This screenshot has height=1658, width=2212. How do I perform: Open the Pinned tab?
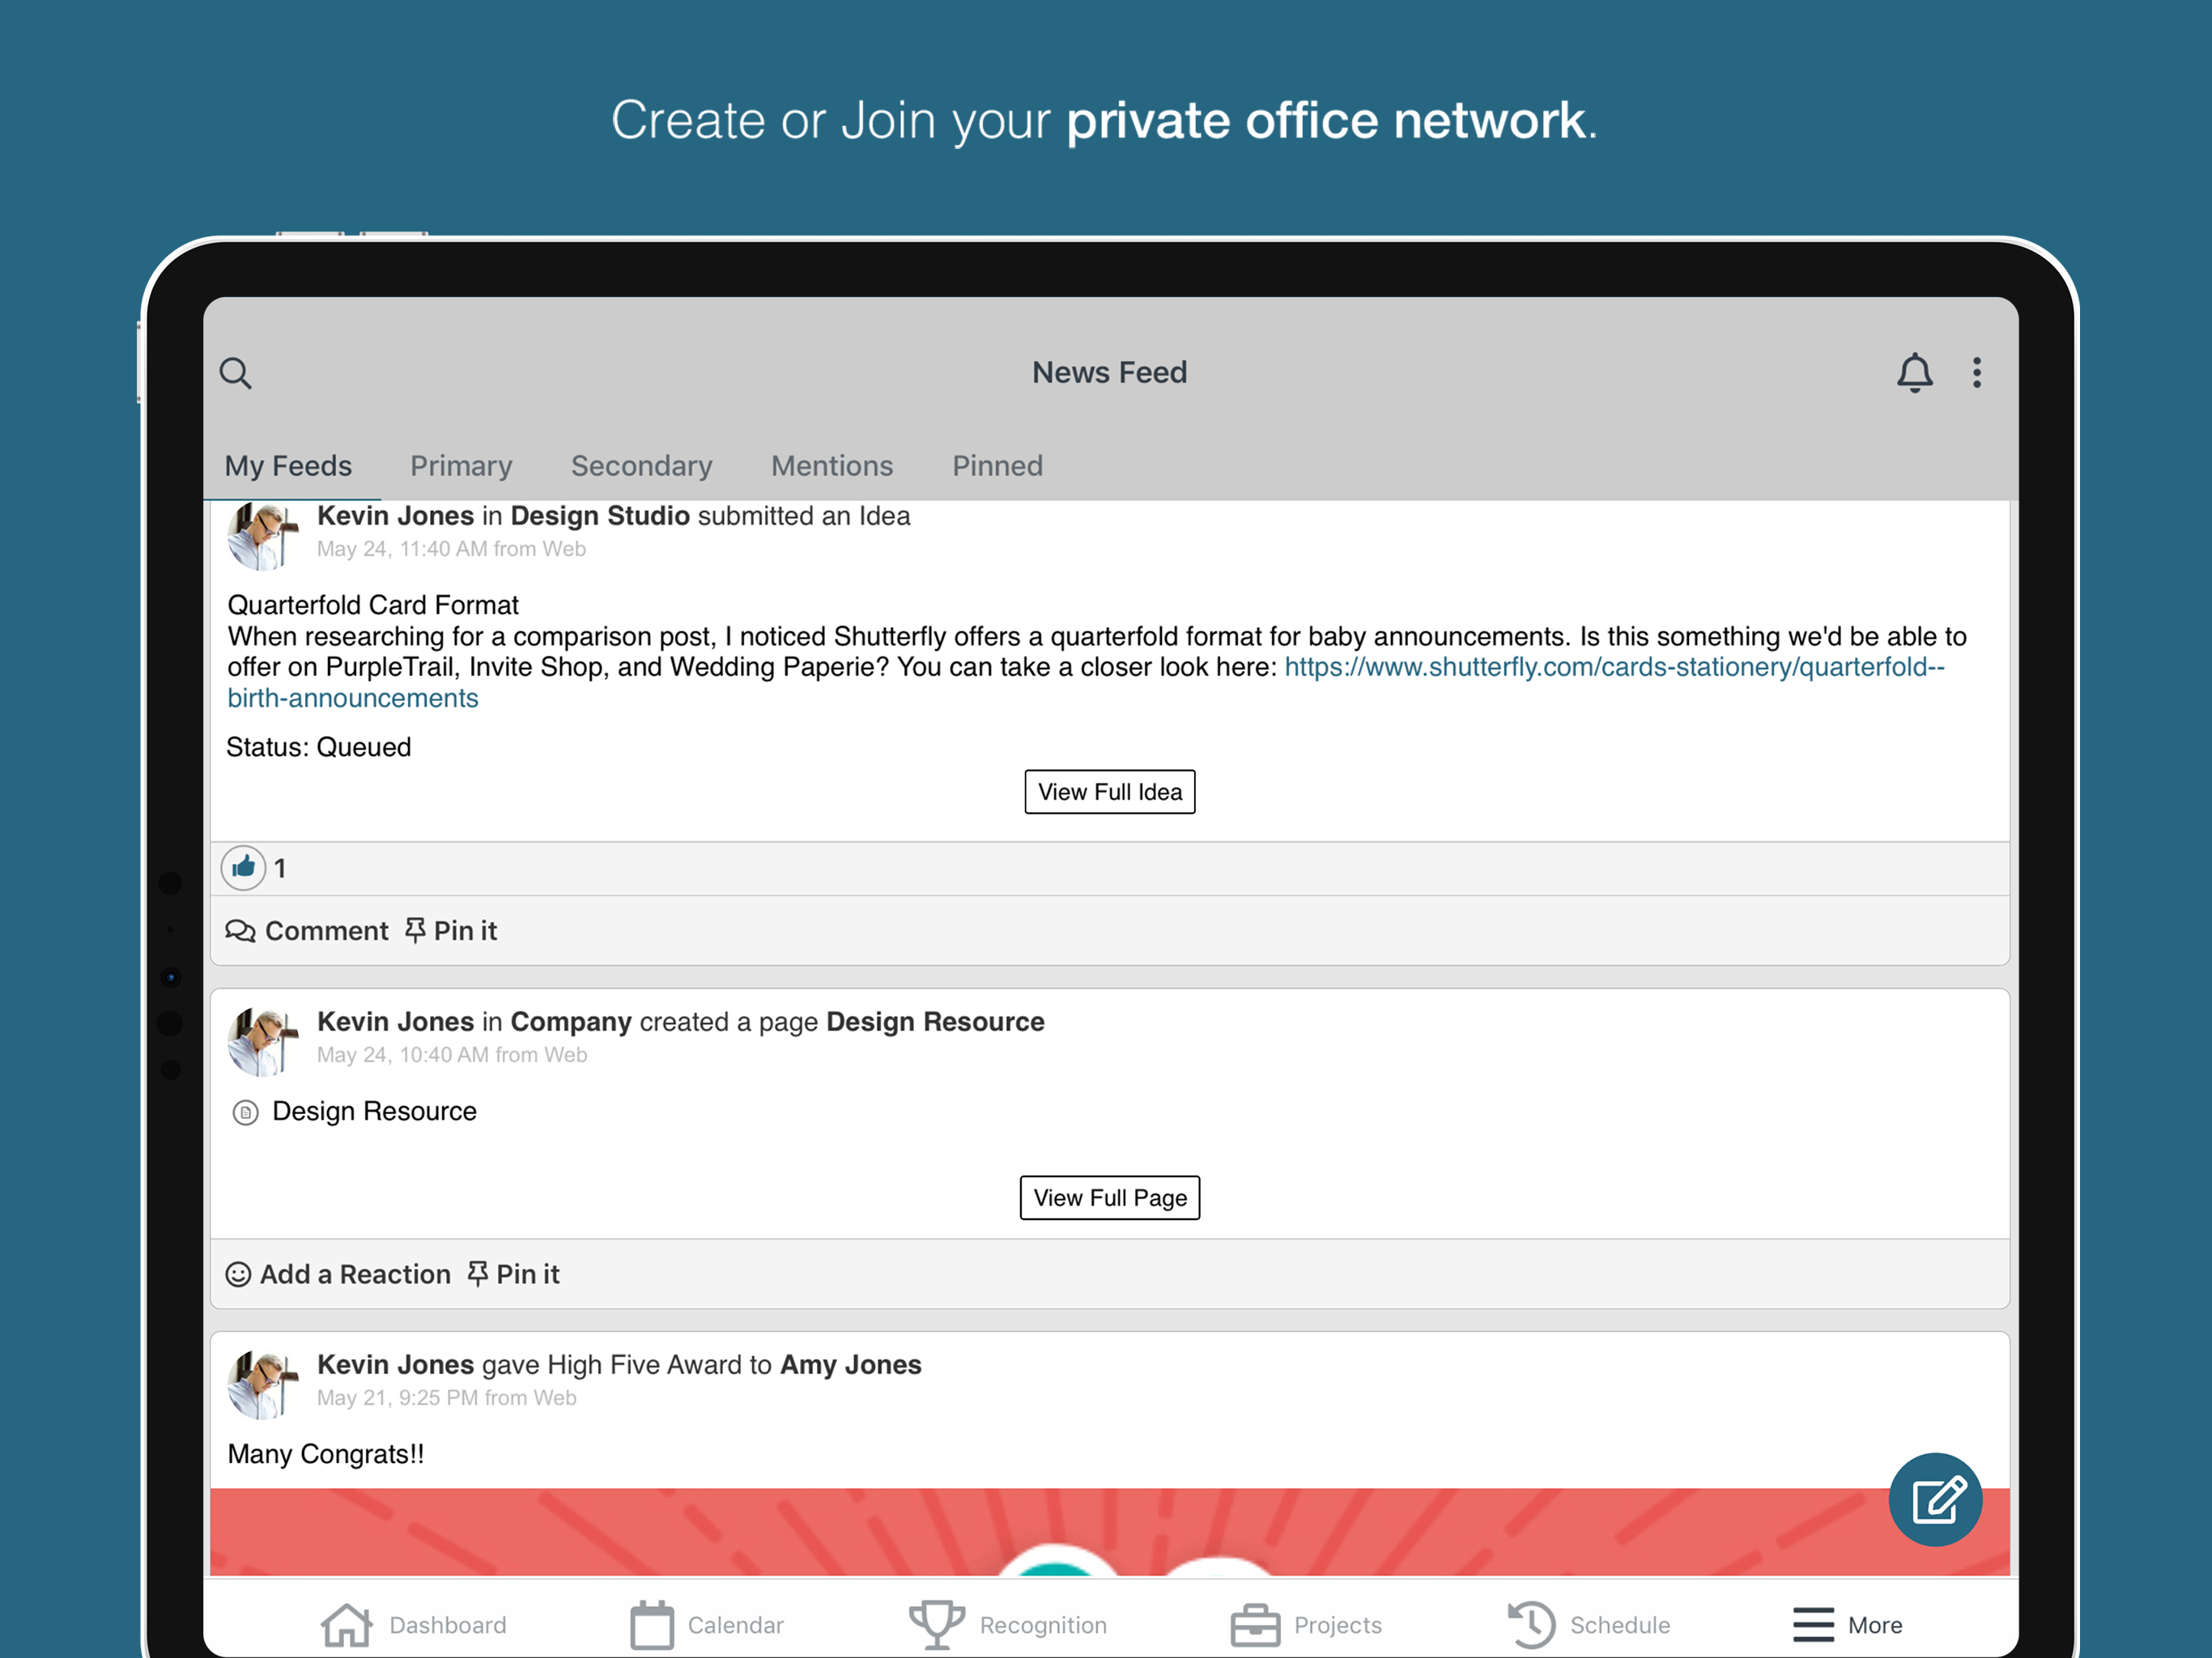point(997,466)
